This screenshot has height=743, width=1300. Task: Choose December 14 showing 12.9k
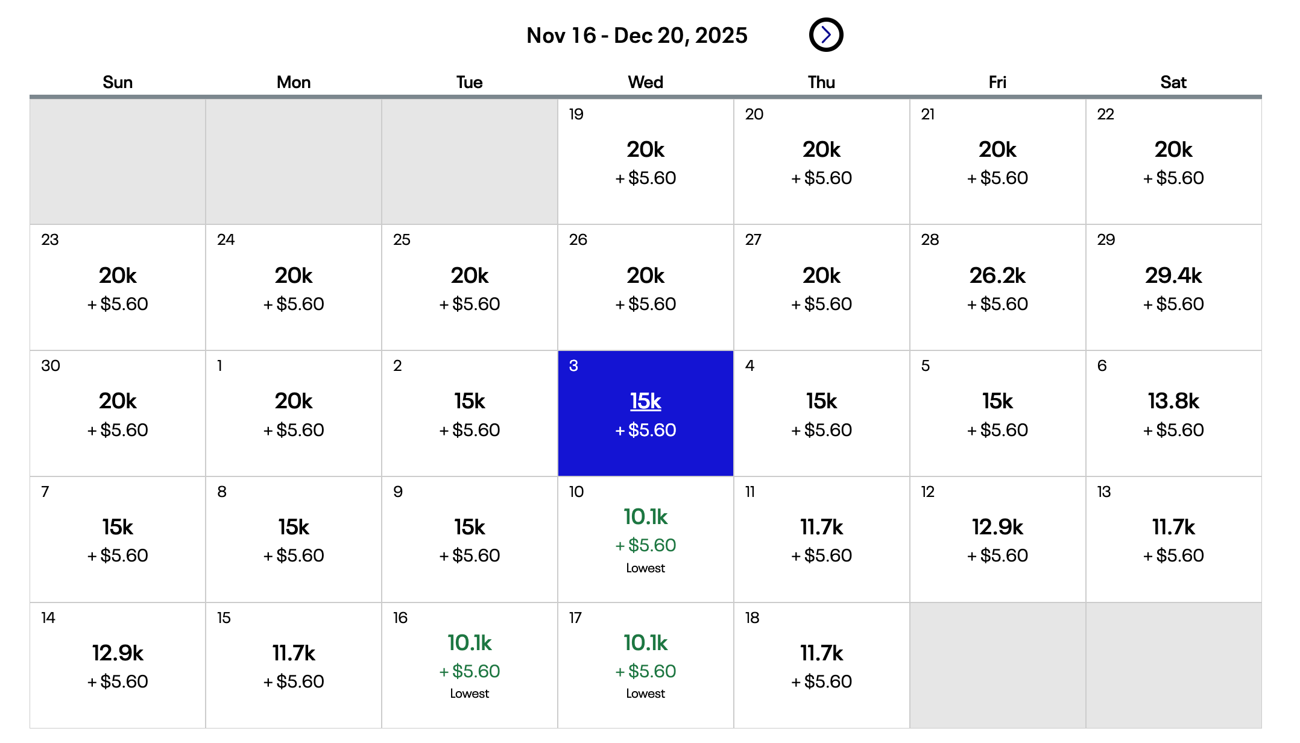coord(118,665)
